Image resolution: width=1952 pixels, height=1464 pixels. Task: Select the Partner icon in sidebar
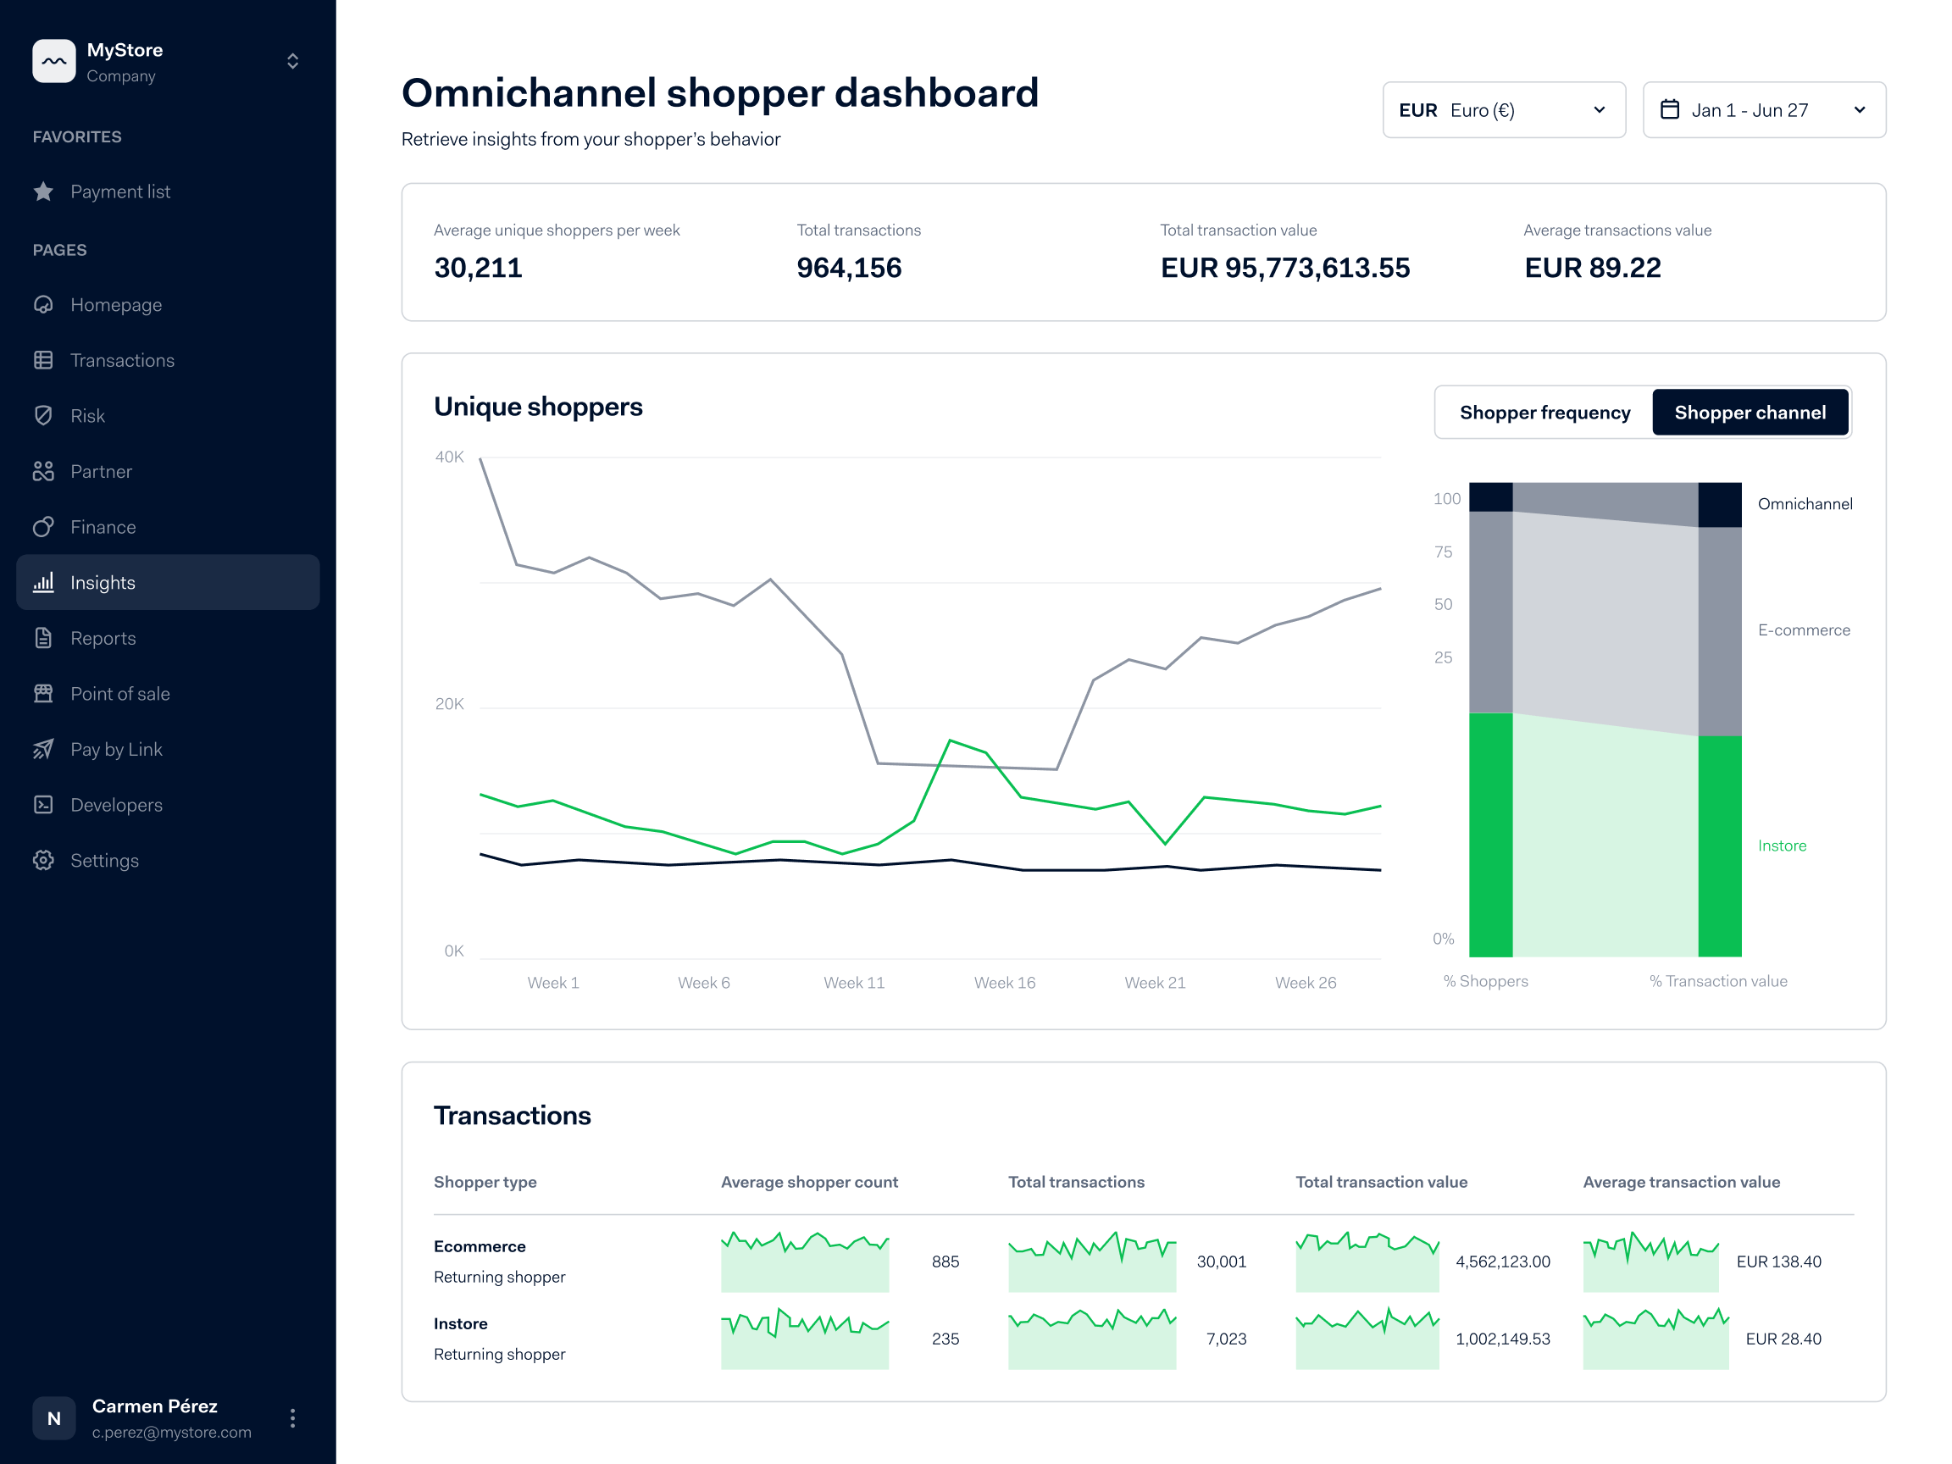[44, 471]
